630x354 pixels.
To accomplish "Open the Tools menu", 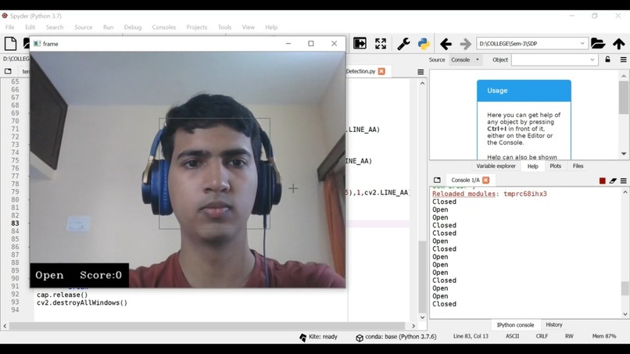I will tap(224, 27).
